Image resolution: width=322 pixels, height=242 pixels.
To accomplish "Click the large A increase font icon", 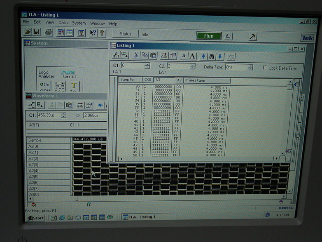I will (192, 56).
